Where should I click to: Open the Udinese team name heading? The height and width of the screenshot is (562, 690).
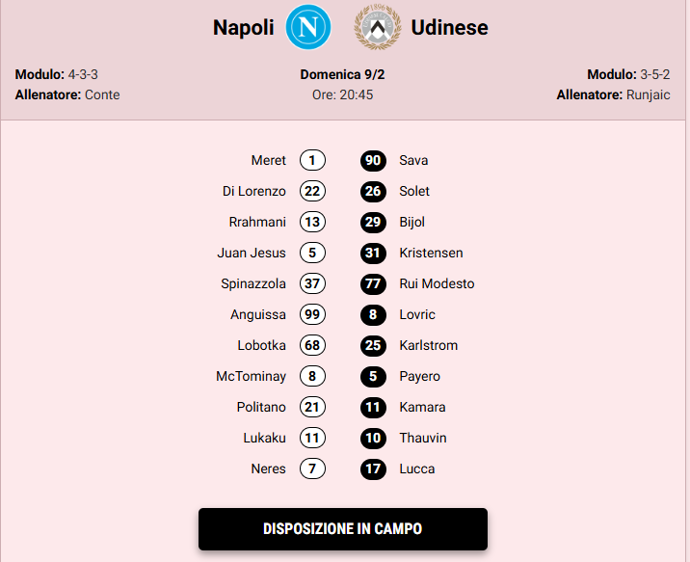click(x=450, y=29)
